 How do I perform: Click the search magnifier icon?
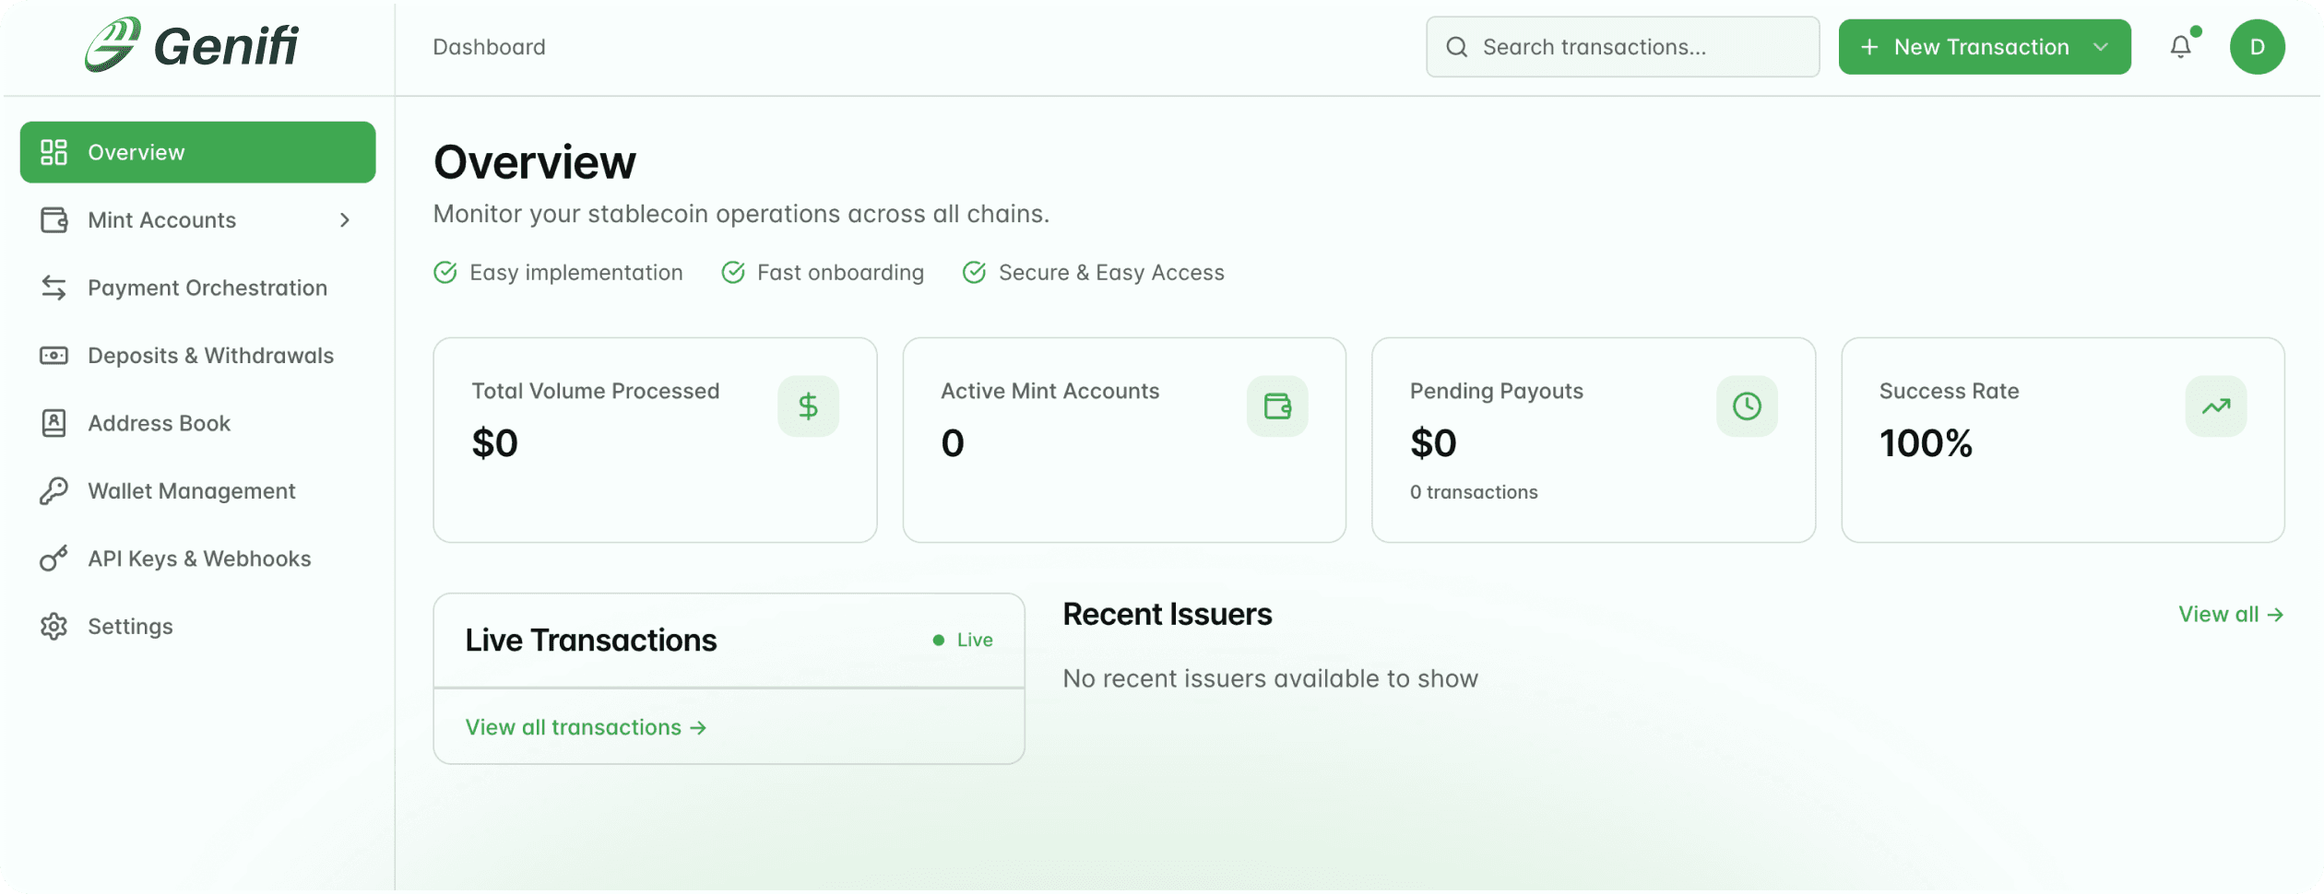point(1456,47)
